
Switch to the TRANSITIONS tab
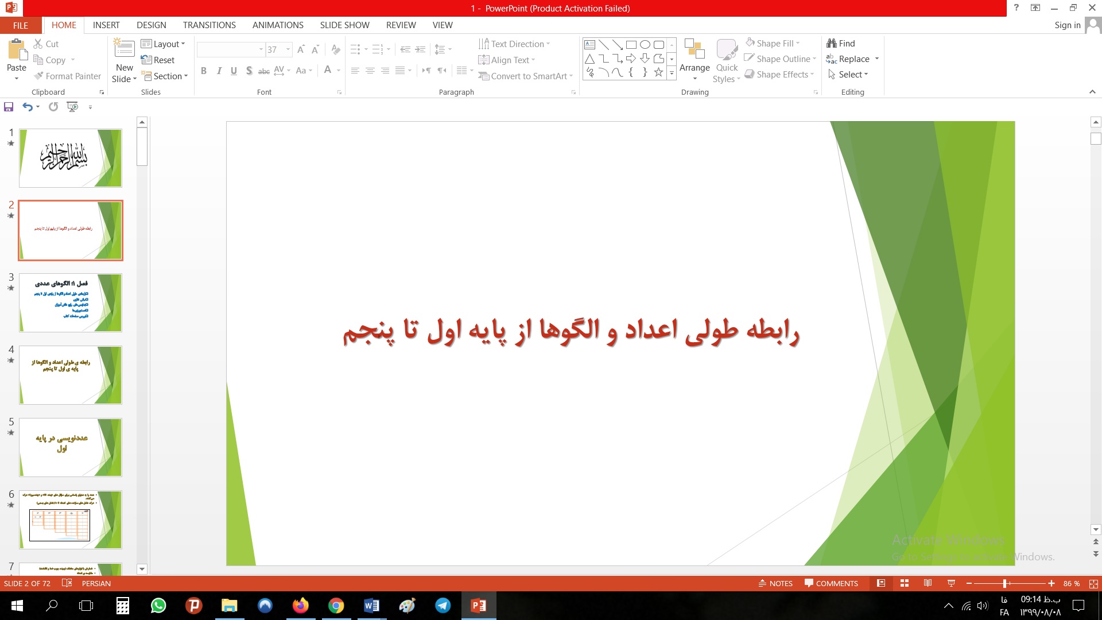click(209, 25)
